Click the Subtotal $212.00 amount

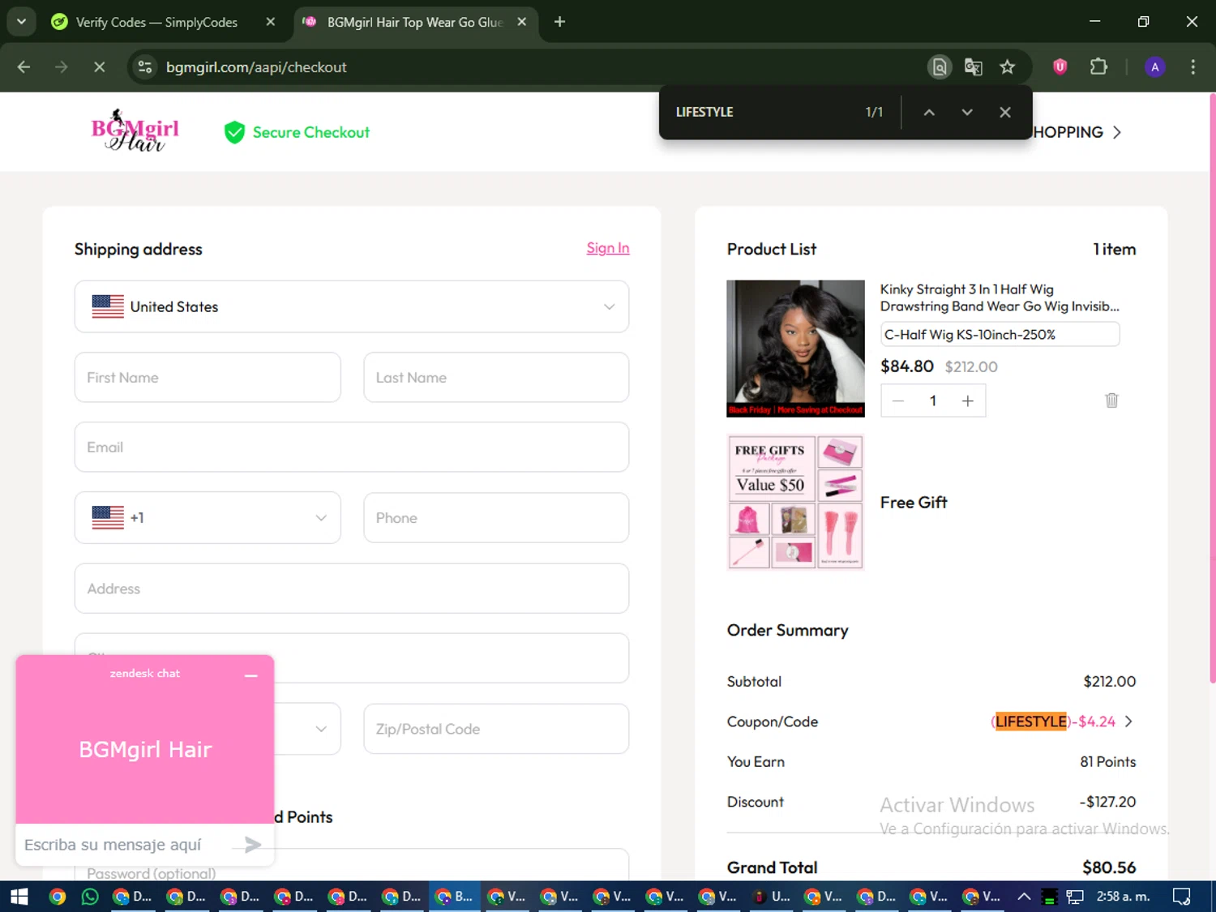click(1109, 681)
